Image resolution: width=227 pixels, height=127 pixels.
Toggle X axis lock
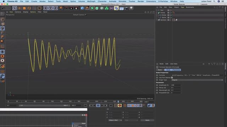tap(45, 8)
